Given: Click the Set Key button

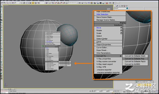Looking at the screenshot, I should click(x=128, y=93).
